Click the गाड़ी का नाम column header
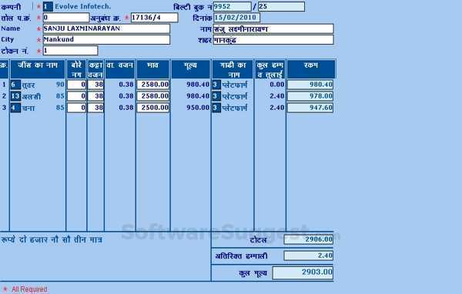Image resolution: width=462 pixels, height=294 pixels. (233, 69)
